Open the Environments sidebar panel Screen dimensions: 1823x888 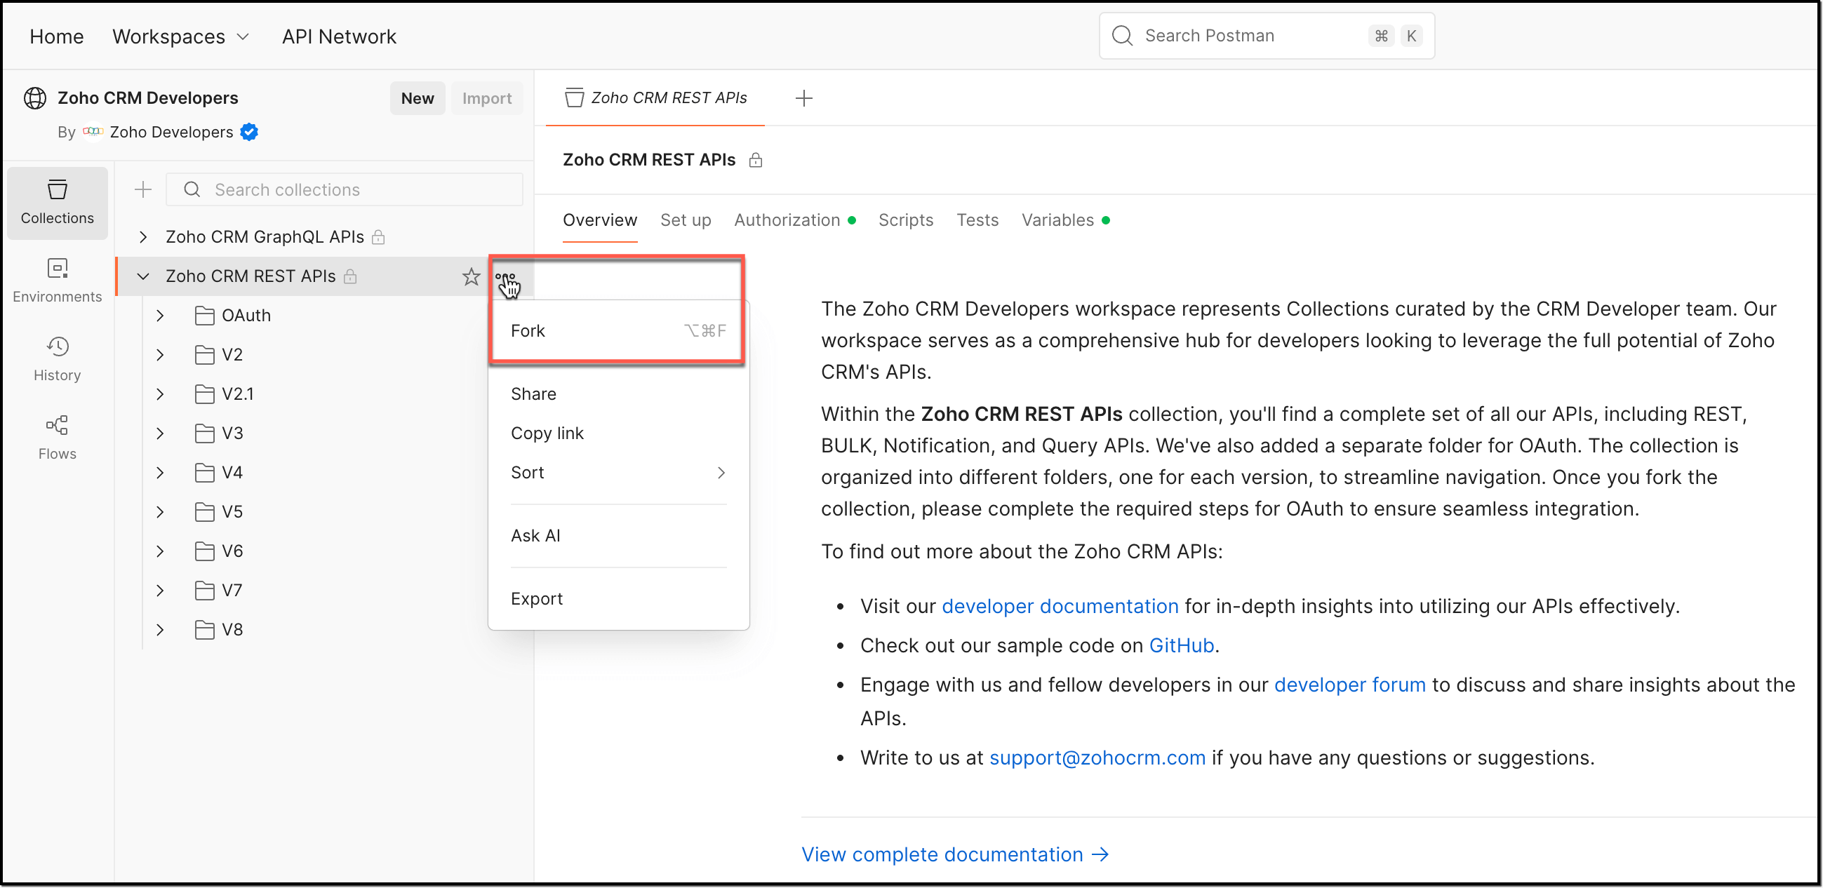coord(57,281)
